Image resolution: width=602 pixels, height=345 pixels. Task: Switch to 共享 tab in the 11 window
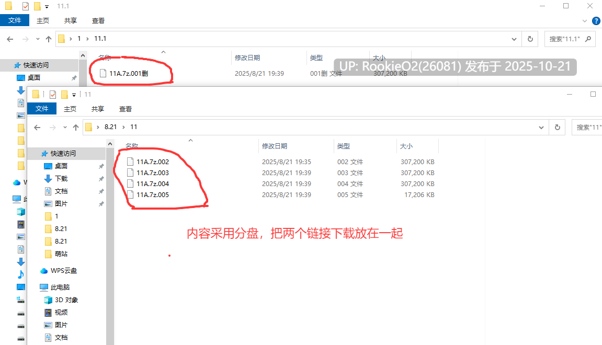click(x=97, y=109)
